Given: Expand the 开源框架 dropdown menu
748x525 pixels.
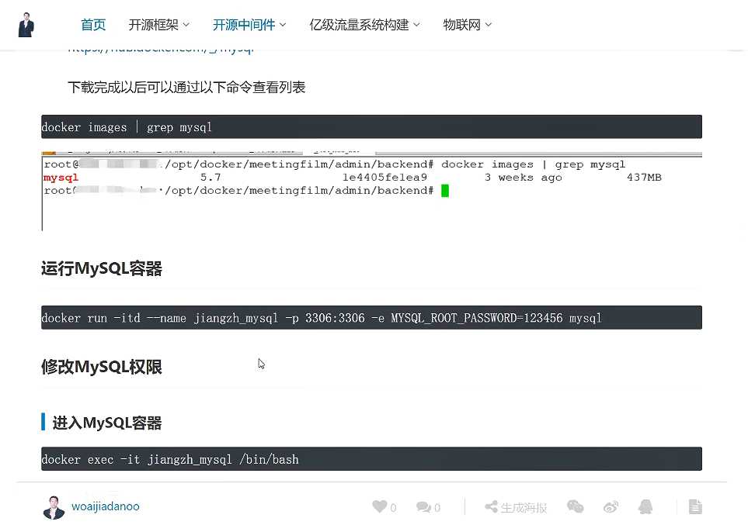Looking at the screenshot, I should (x=158, y=25).
